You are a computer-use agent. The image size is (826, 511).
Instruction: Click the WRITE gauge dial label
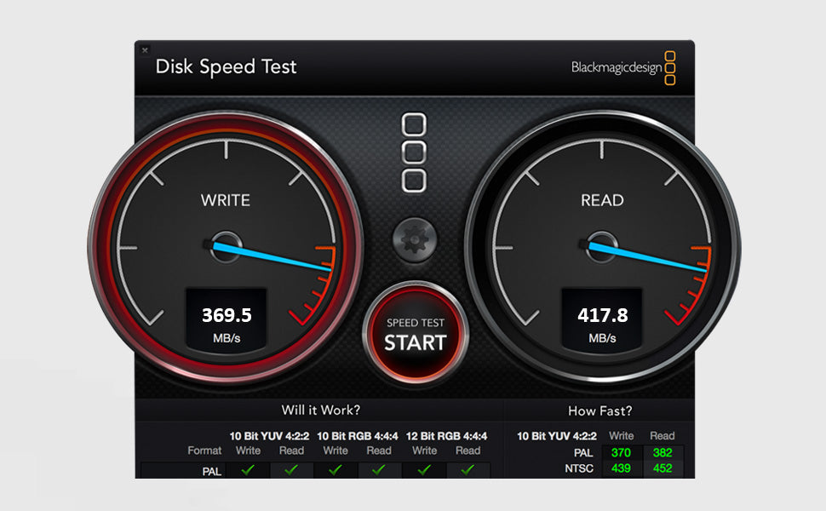point(226,201)
